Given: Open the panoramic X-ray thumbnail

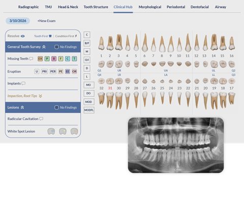Looking at the screenshot, I should click(176, 146).
